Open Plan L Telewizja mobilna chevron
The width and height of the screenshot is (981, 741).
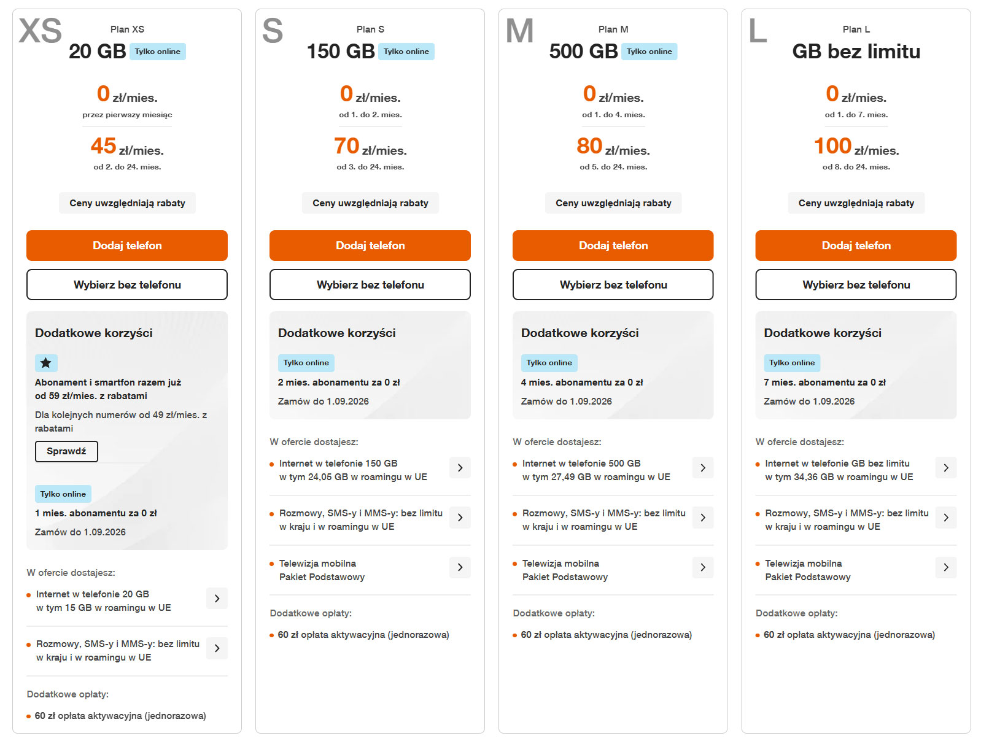pos(946,567)
